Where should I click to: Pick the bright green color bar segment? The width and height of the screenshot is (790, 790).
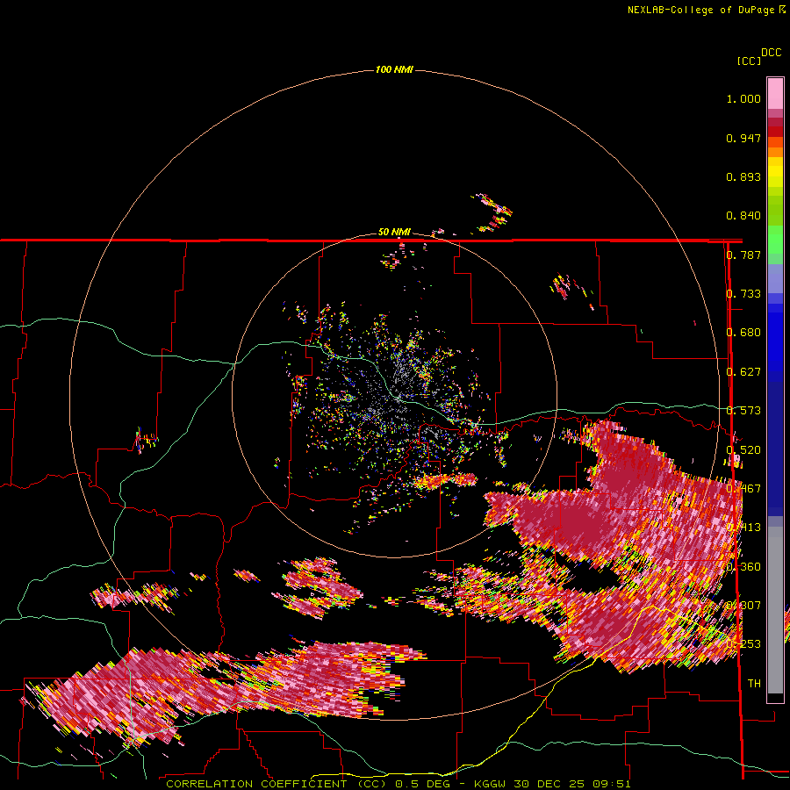coord(775,240)
